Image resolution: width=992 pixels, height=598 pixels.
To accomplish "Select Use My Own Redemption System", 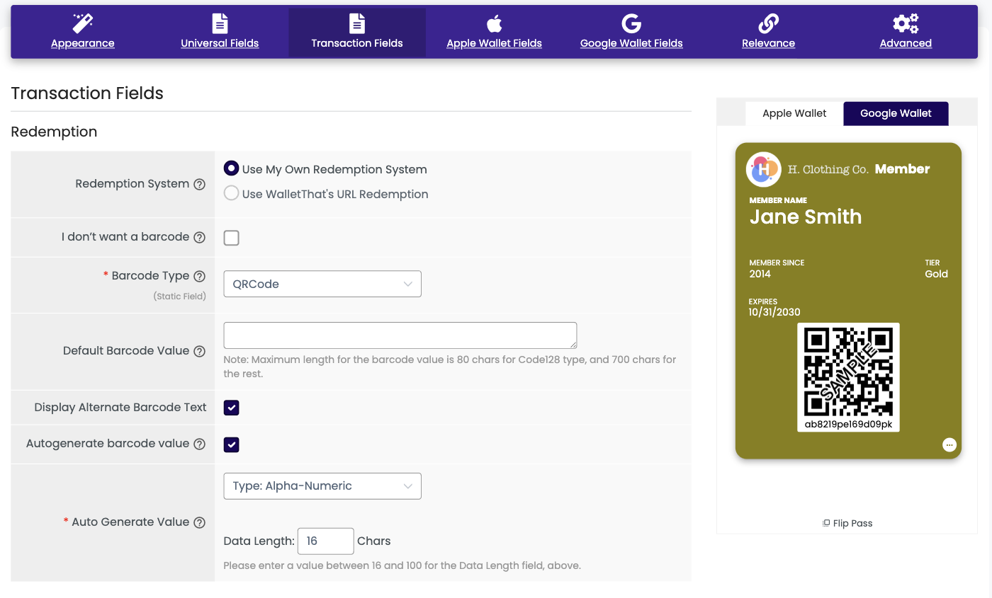I will [x=231, y=168].
